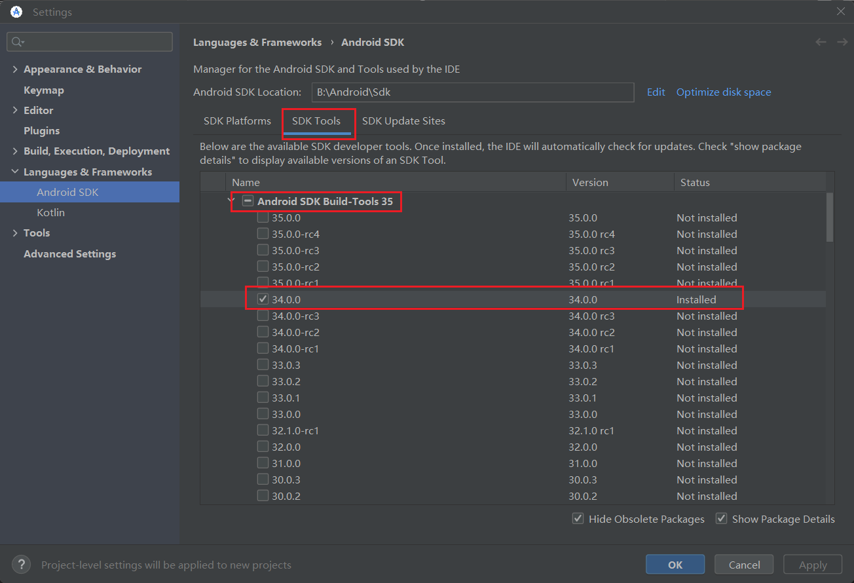Check the 34.0.0-rc3 checkbox
Image resolution: width=854 pixels, height=583 pixels.
tap(263, 316)
